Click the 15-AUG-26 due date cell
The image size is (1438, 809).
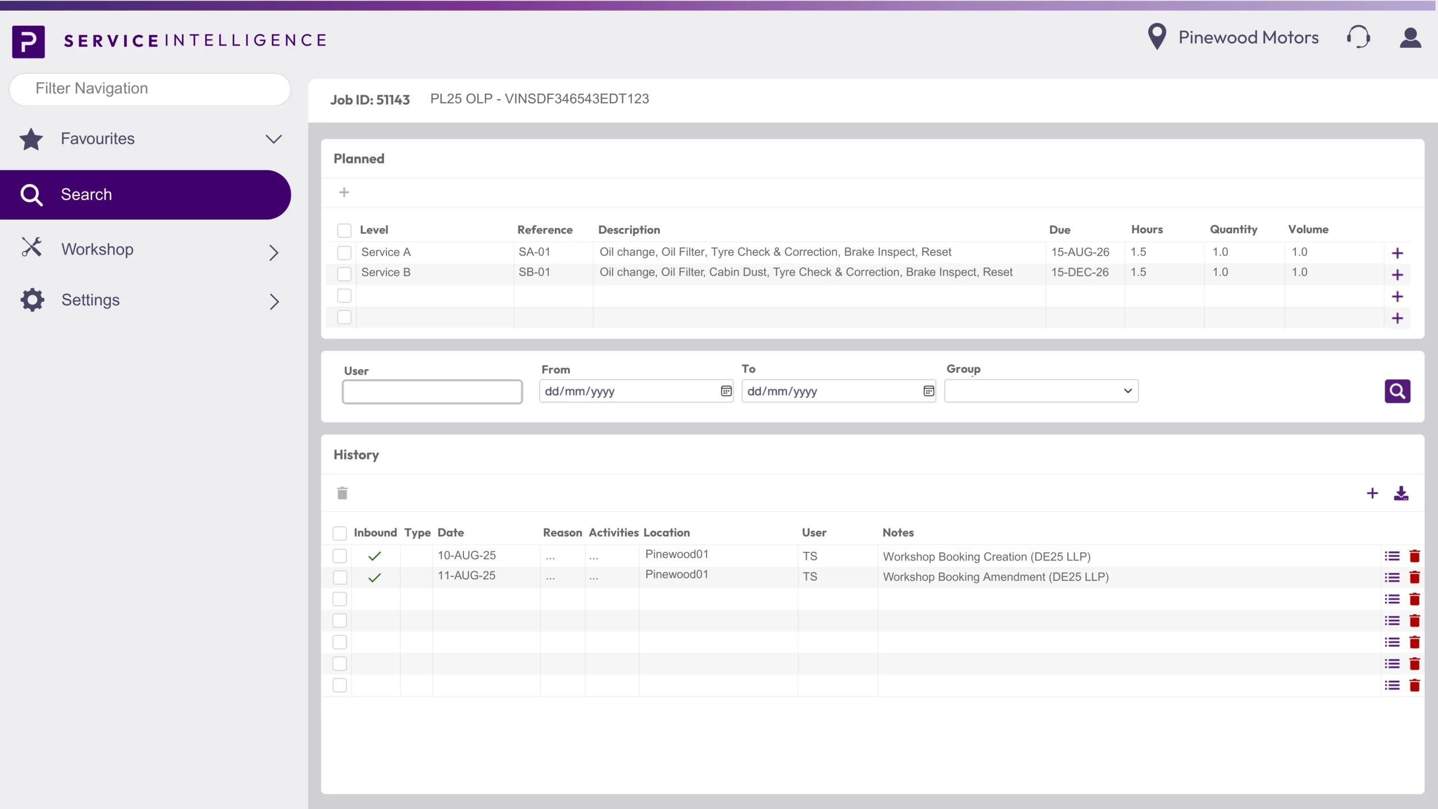pos(1080,252)
